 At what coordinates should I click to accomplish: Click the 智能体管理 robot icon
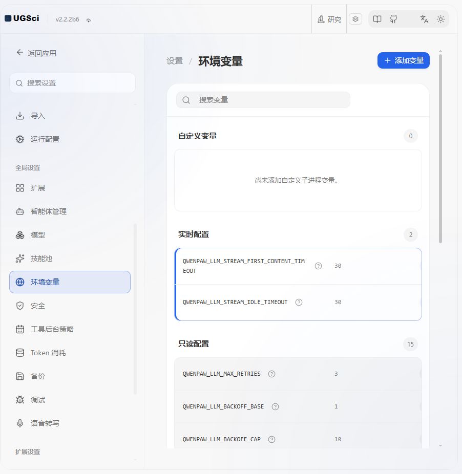click(x=20, y=211)
